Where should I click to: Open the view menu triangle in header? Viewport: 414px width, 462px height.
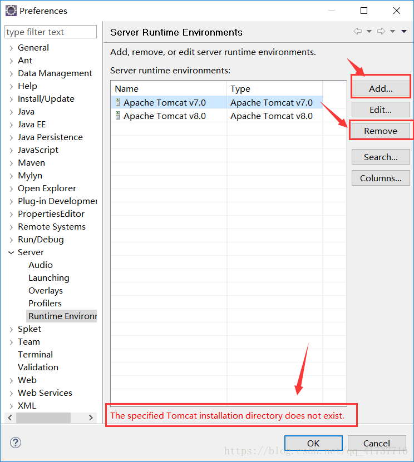[405, 31]
